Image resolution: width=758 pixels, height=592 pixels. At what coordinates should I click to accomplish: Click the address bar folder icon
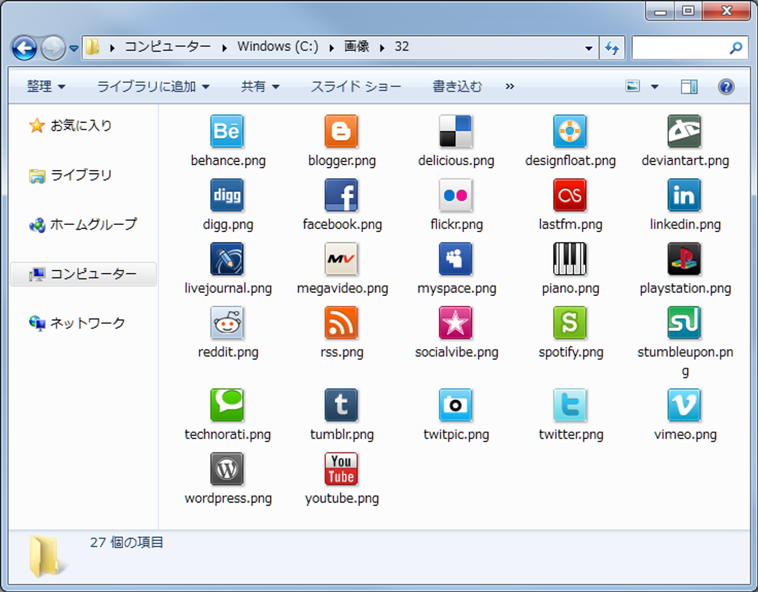92,47
